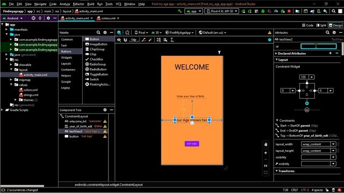Click Search Everywhere magnifier in the main toolbar
The width and height of the screenshot is (344, 193).
click(x=333, y=11)
